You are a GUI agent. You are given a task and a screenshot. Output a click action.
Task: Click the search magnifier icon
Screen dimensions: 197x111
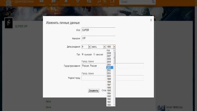point(153,2)
